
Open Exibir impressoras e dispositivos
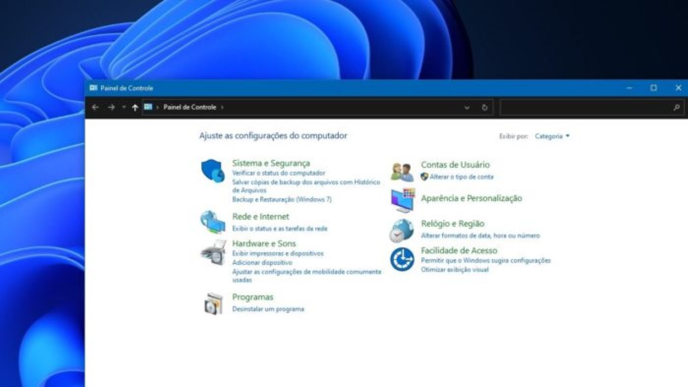pos(278,253)
